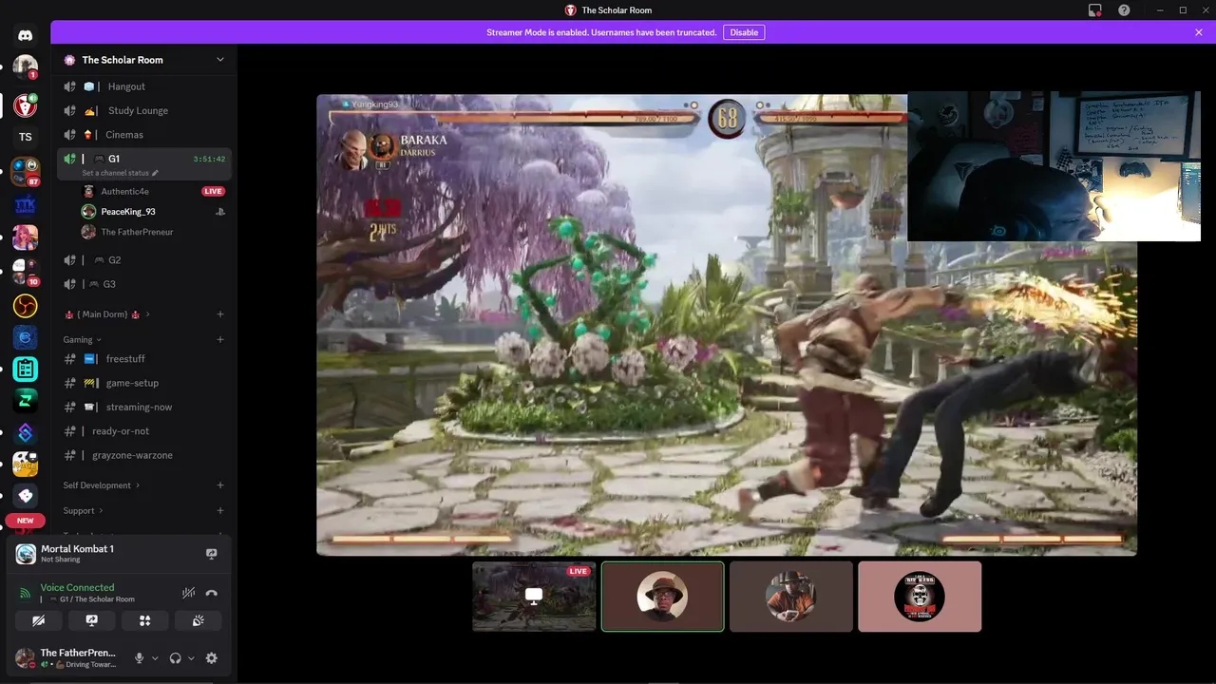Dismiss the Streamer Mode banner
This screenshot has width=1216, height=684.
click(x=1199, y=32)
